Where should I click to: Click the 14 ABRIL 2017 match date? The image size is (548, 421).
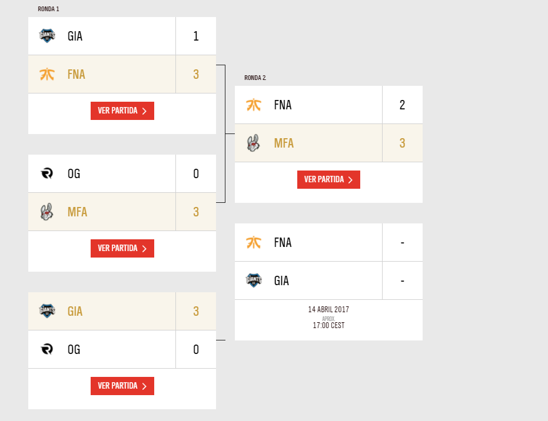[x=328, y=309]
